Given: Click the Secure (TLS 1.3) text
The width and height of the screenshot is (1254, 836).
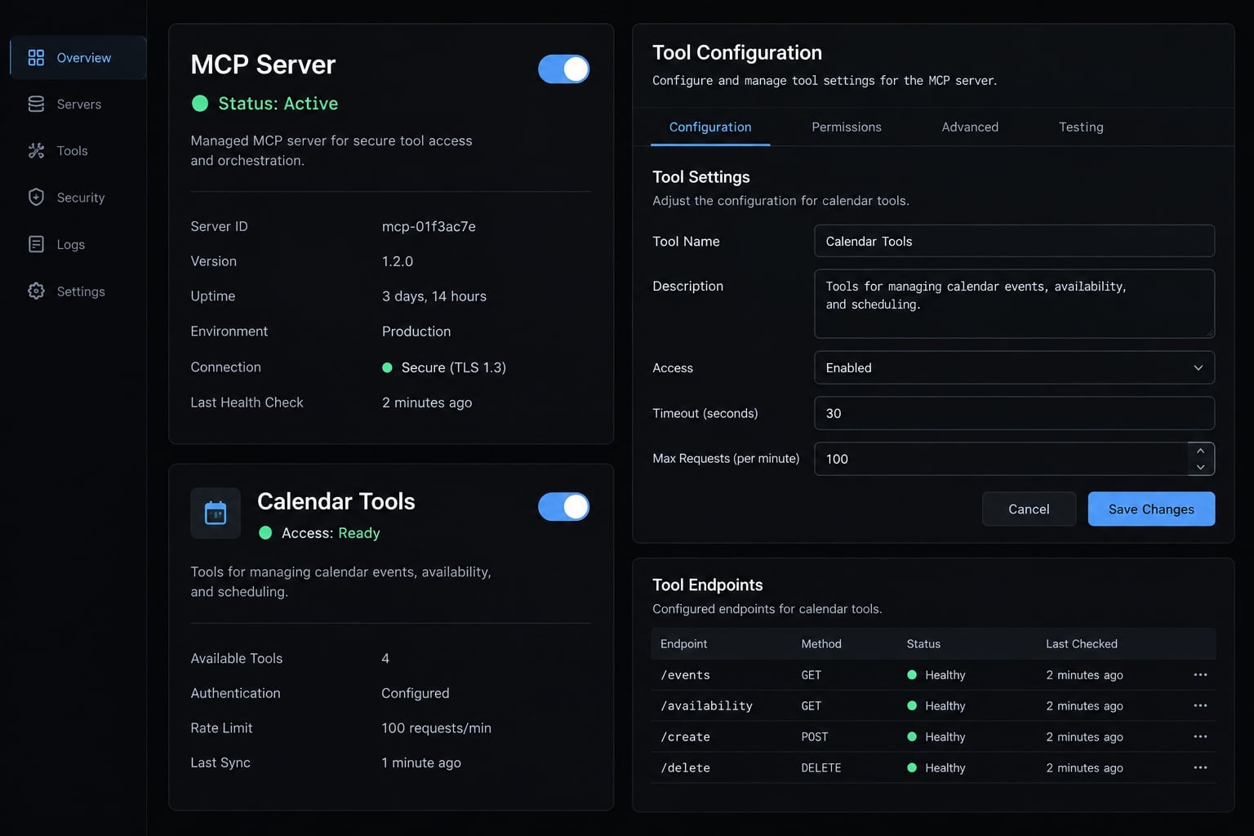Looking at the screenshot, I should [x=454, y=367].
